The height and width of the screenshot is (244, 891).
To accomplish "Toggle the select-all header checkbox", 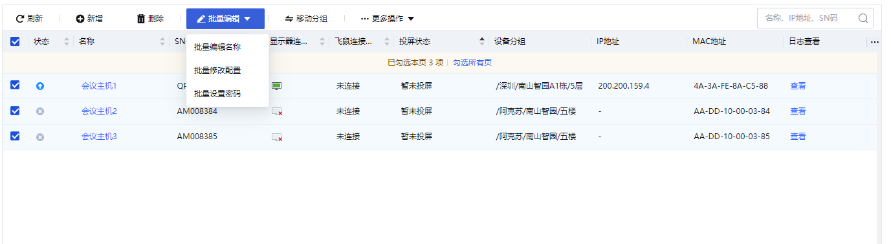I will (15, 41).
